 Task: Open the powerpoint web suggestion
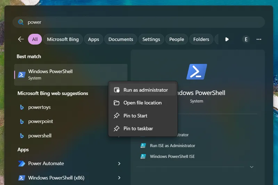(x=41, y=121)
